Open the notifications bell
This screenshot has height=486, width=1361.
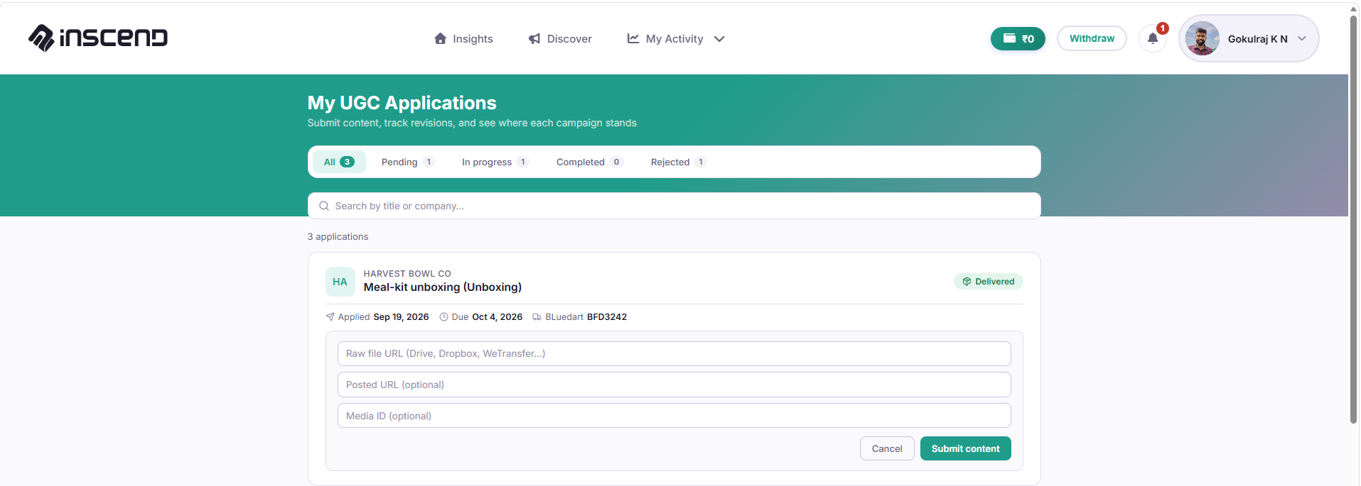coord(1153,38)
